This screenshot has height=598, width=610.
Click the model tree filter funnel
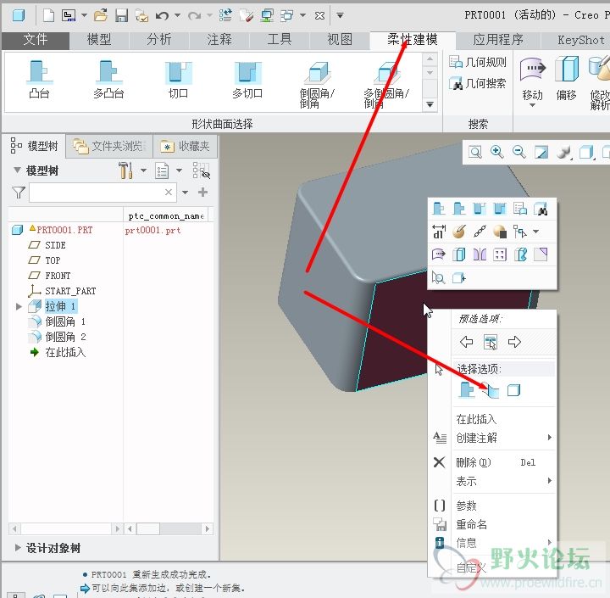tap(19, 193)
